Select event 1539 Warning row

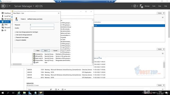click(66, 70)
